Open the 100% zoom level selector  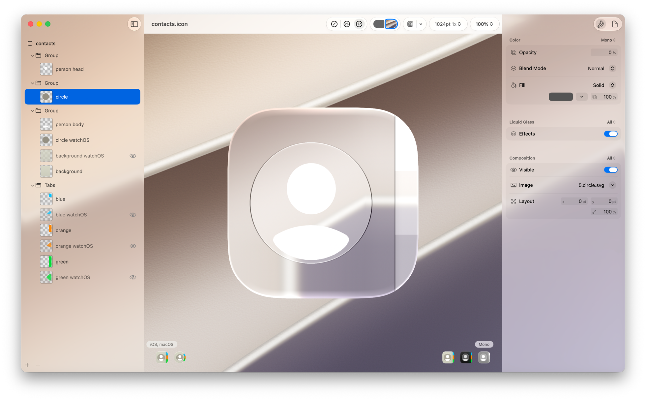[484, 24]
